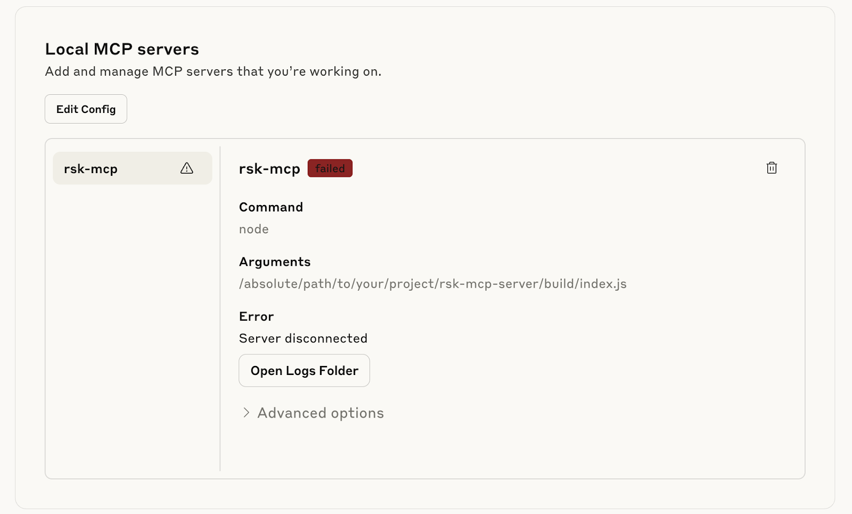852x514 pixels.
Task: Click the rsk-mcp title in the details panel
Action: 269,169
